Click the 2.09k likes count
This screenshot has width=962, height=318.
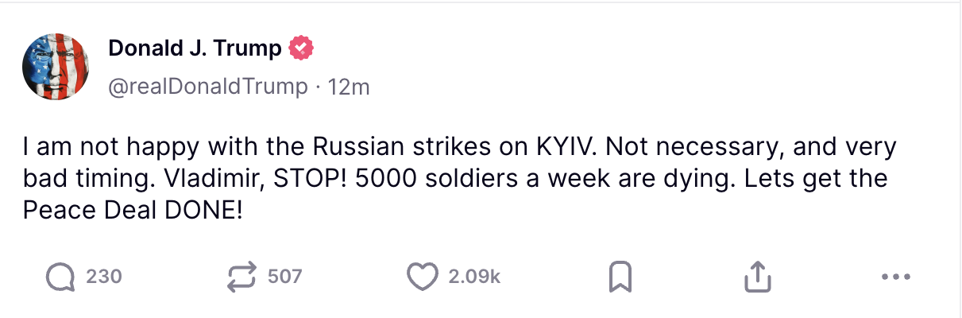click(x=474, y=277)
